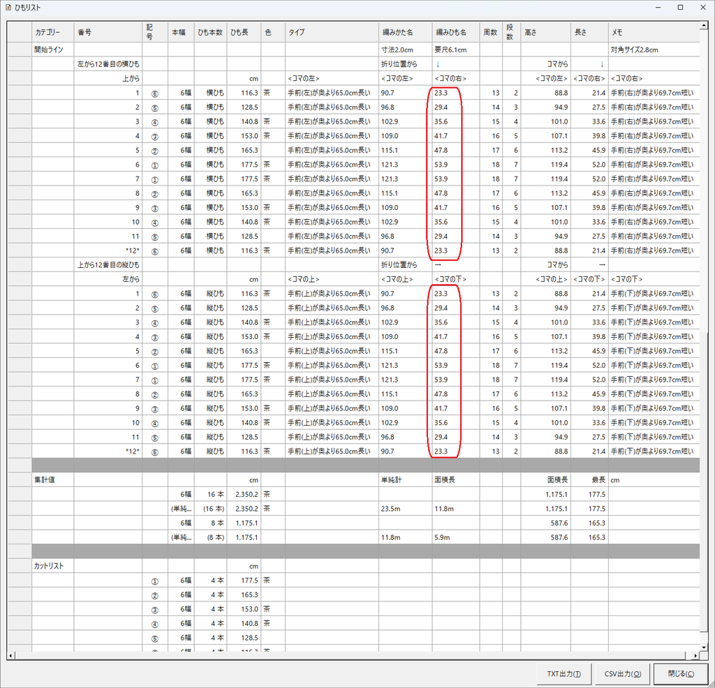Click the 165.3 length in カットリスト row ②
The image size is (715, 688).
(x=244, y=594)
